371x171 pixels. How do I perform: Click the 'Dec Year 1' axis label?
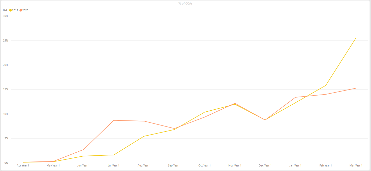[265, 165]
